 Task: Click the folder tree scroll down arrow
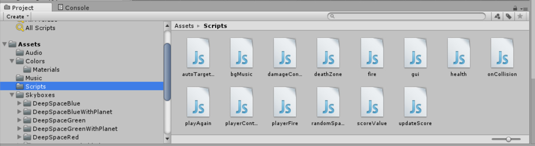click(167, 139)
